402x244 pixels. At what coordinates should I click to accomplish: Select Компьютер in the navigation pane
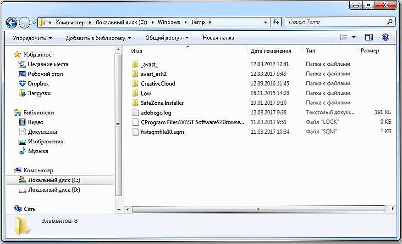click(39, 170)
